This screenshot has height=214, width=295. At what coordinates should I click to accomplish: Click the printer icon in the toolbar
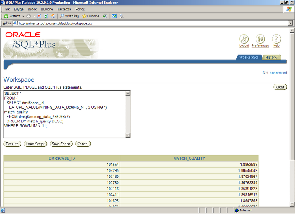pyautogui.click(x=121, y=16)
